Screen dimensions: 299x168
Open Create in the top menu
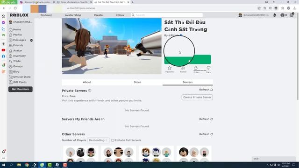(x=98, y=15)
